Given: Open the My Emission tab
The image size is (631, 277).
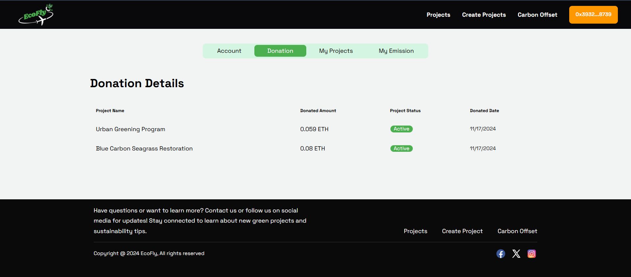Looking at the screenshot, I should (396, 51).
